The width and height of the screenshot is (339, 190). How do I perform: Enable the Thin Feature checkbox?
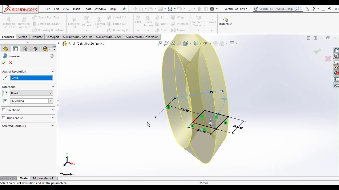click(4, 118)
